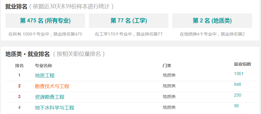
Task: Click employment index value 98
Action: (236, 106)
